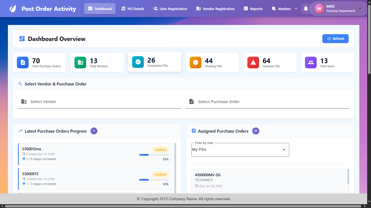This screenshot has width=371, height=208.
Task: Click the Refresh button
Action: click(x=335, y=39)
